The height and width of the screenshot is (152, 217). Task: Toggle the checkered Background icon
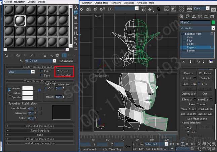(76, 17)
